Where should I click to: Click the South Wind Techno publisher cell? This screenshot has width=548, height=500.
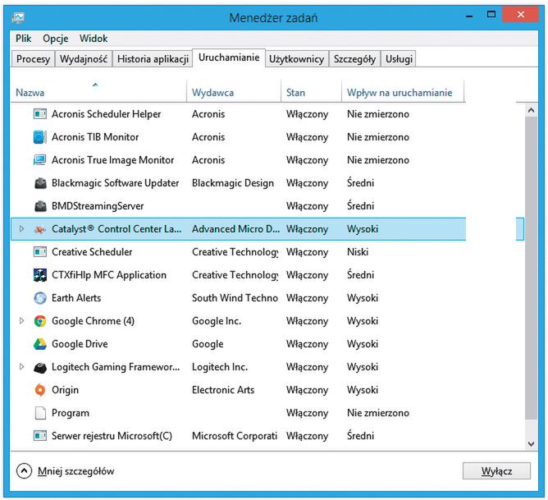(x=235, y=298)
